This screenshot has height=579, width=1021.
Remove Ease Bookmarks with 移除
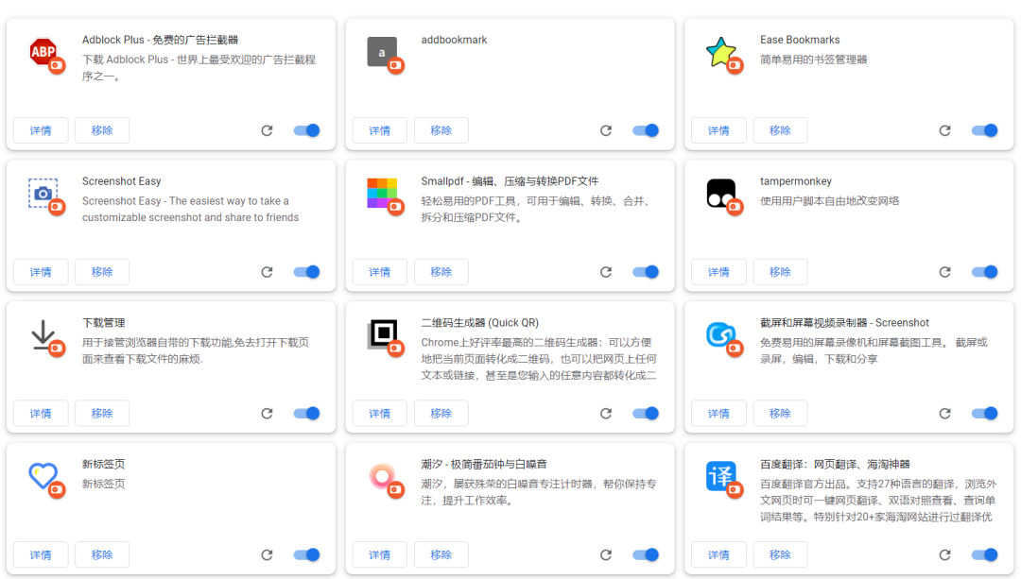click(780, 130)
